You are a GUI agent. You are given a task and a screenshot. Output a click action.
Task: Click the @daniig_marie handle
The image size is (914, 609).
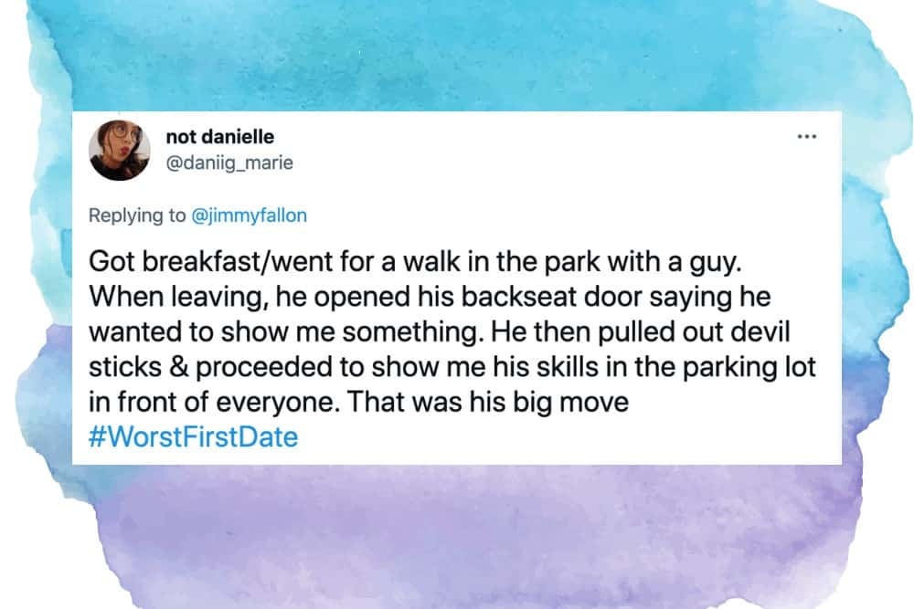228,163
